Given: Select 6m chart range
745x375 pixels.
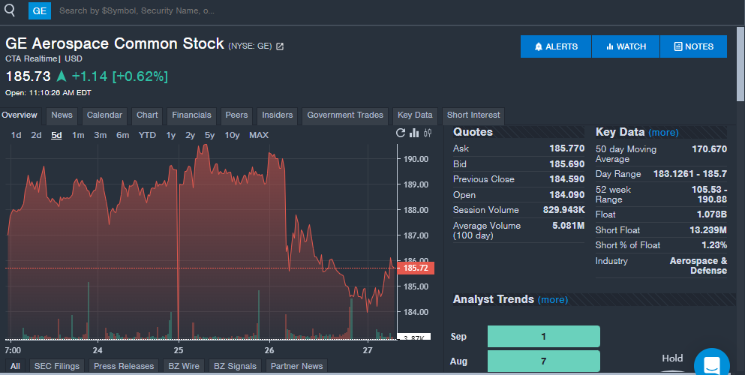Looking at the screenshot, I should tap(122, 135).
